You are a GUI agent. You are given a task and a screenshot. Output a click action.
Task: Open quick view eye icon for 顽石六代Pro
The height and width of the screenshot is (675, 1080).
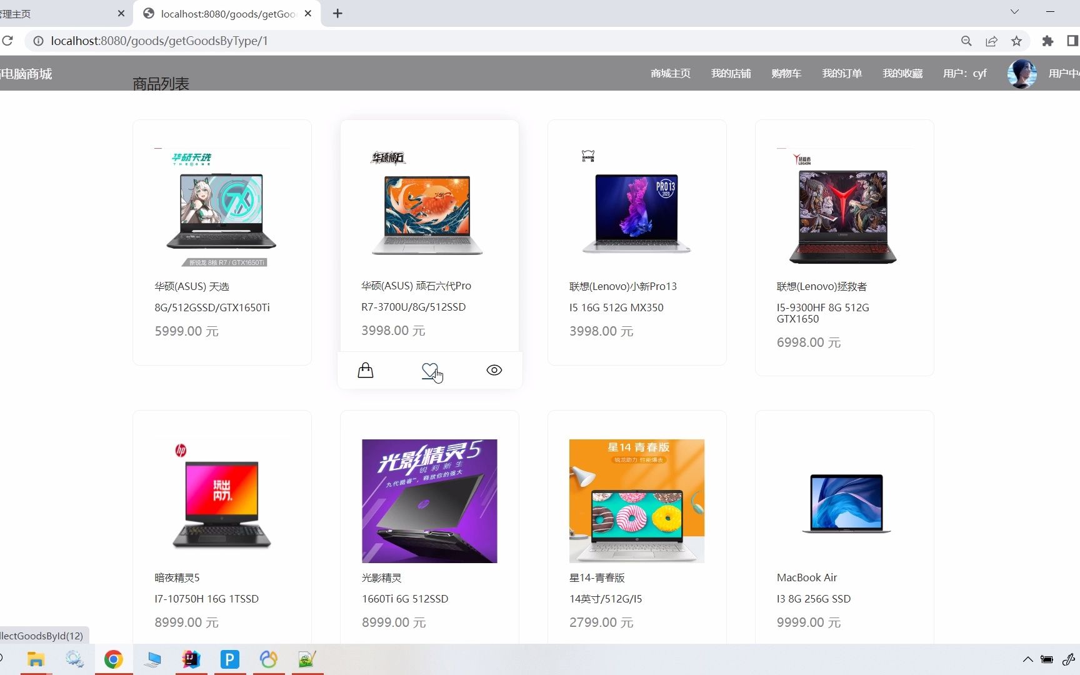494,370
